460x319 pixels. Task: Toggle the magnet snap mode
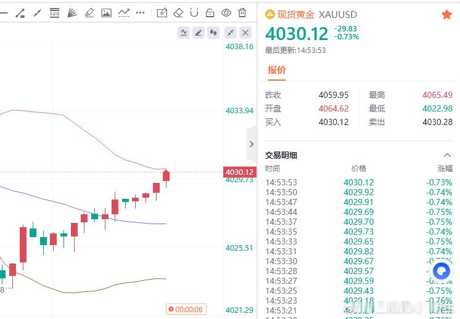[x=194, y=13]
